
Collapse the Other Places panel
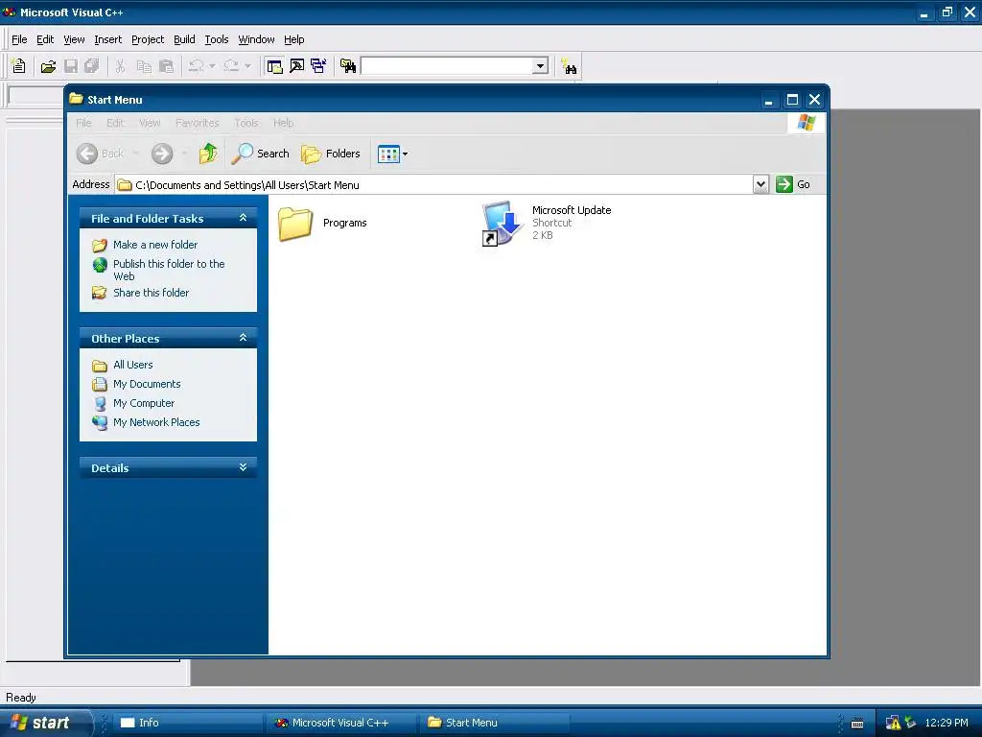243,338
